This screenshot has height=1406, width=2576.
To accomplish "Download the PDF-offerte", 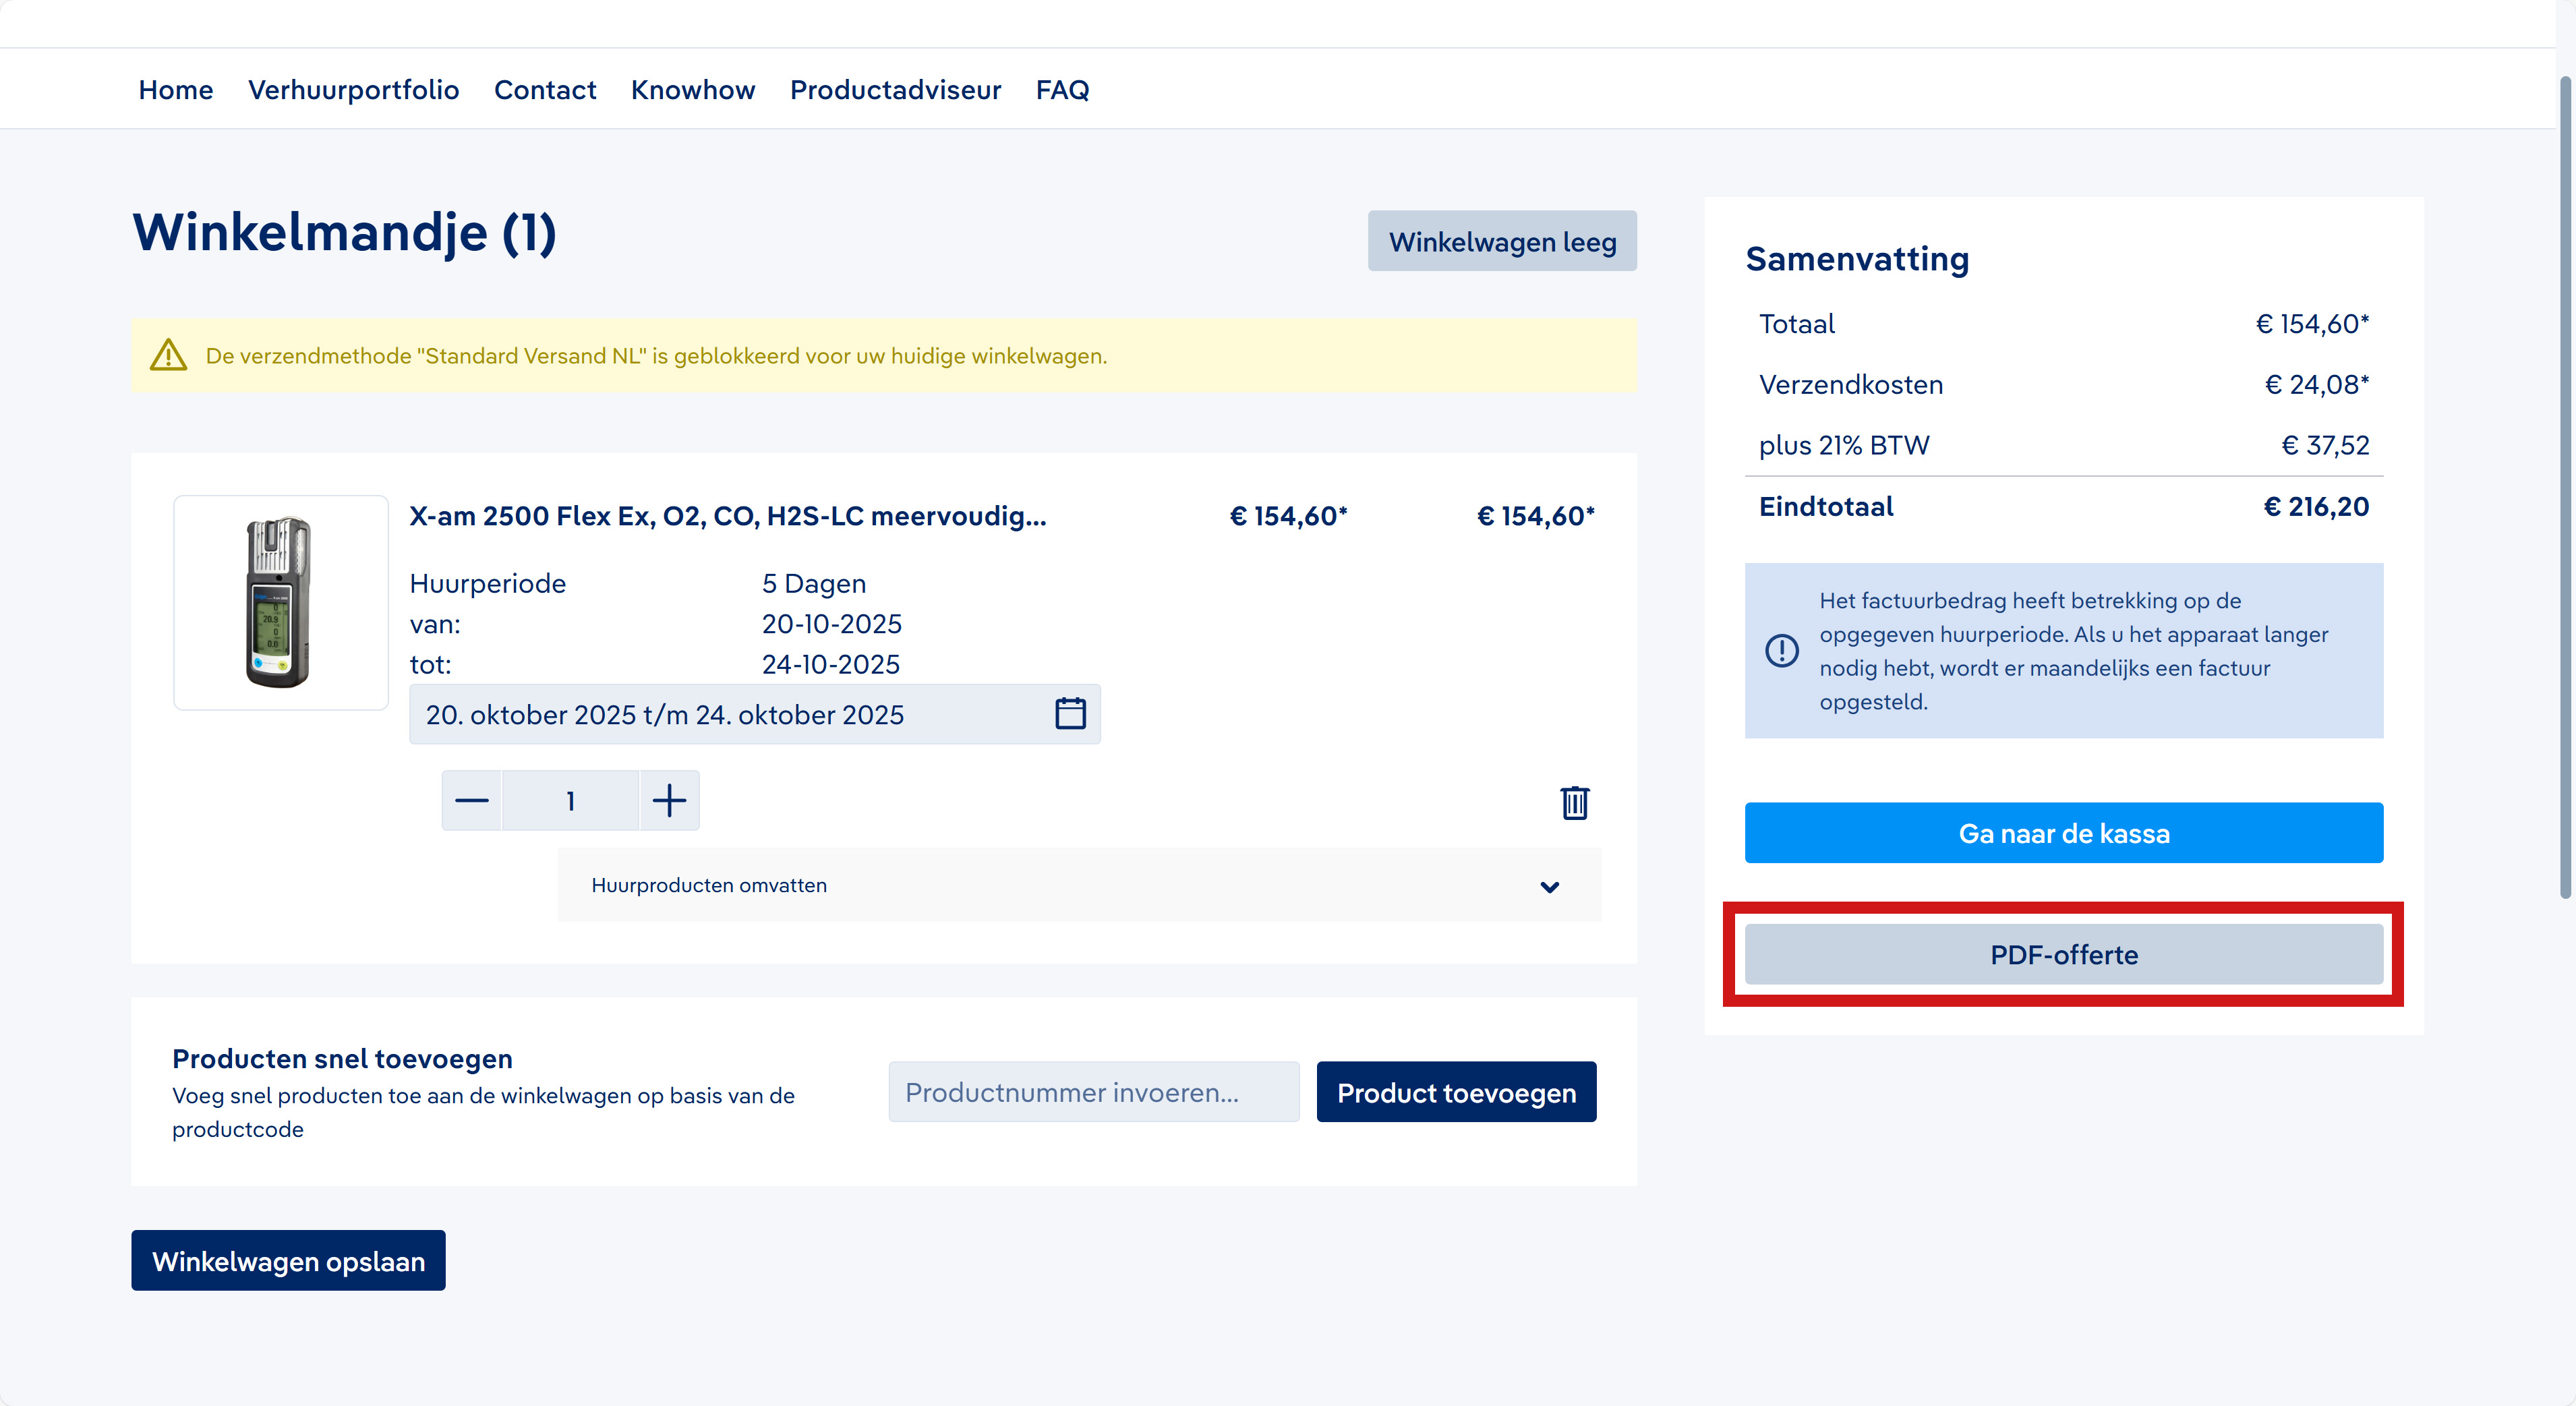I will [x=2063, y=954].
